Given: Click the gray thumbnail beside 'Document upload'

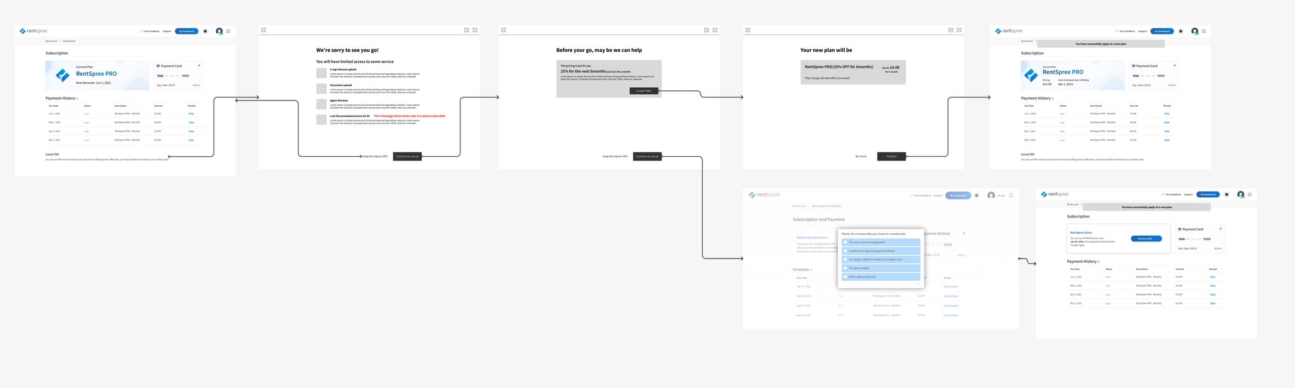Looking at the screenshot, I should click(322, 88).
